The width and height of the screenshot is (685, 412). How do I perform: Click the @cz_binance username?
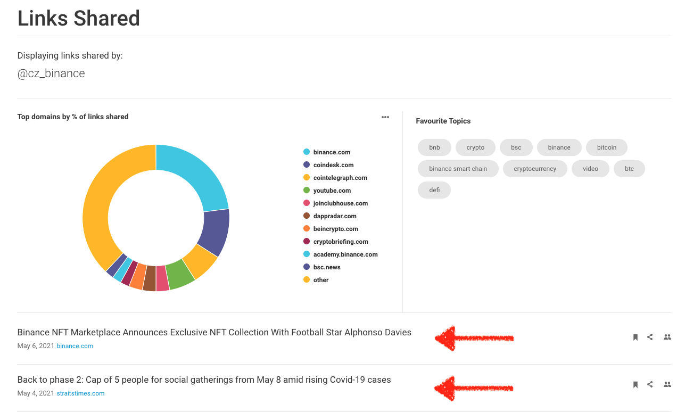[x=51, y=73]
